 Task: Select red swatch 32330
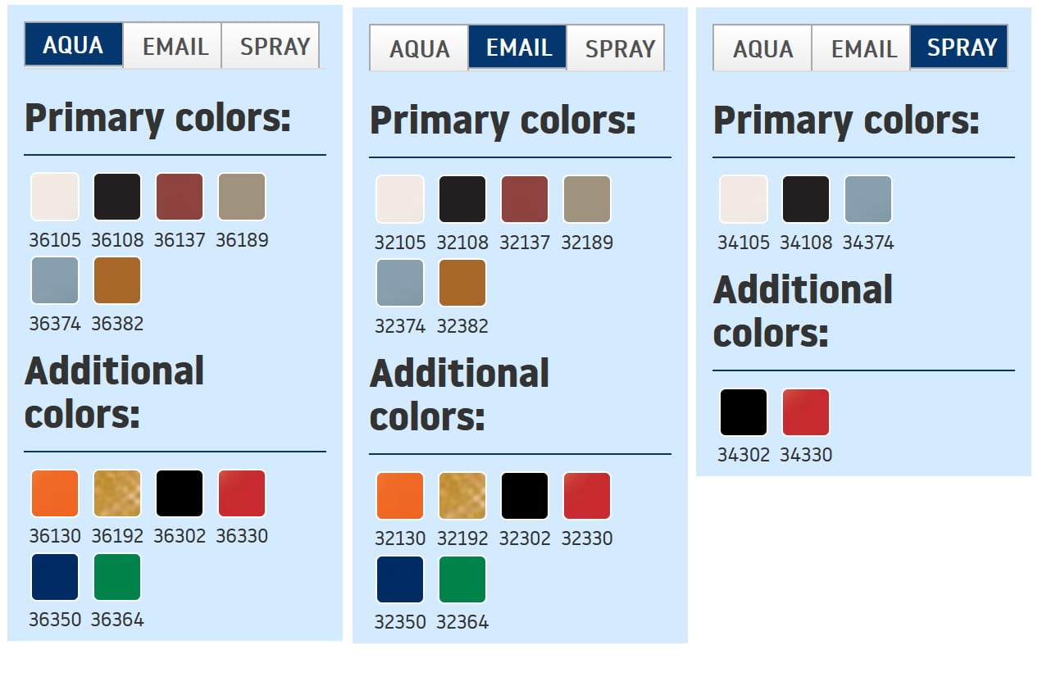pyautogui.click(x=587, y=496)
